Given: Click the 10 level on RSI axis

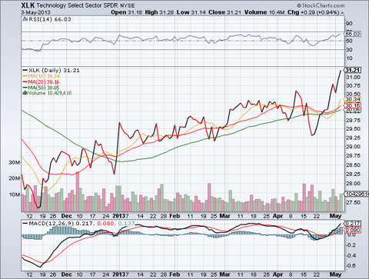Looking at the screenshot, I should coord(349,58).
